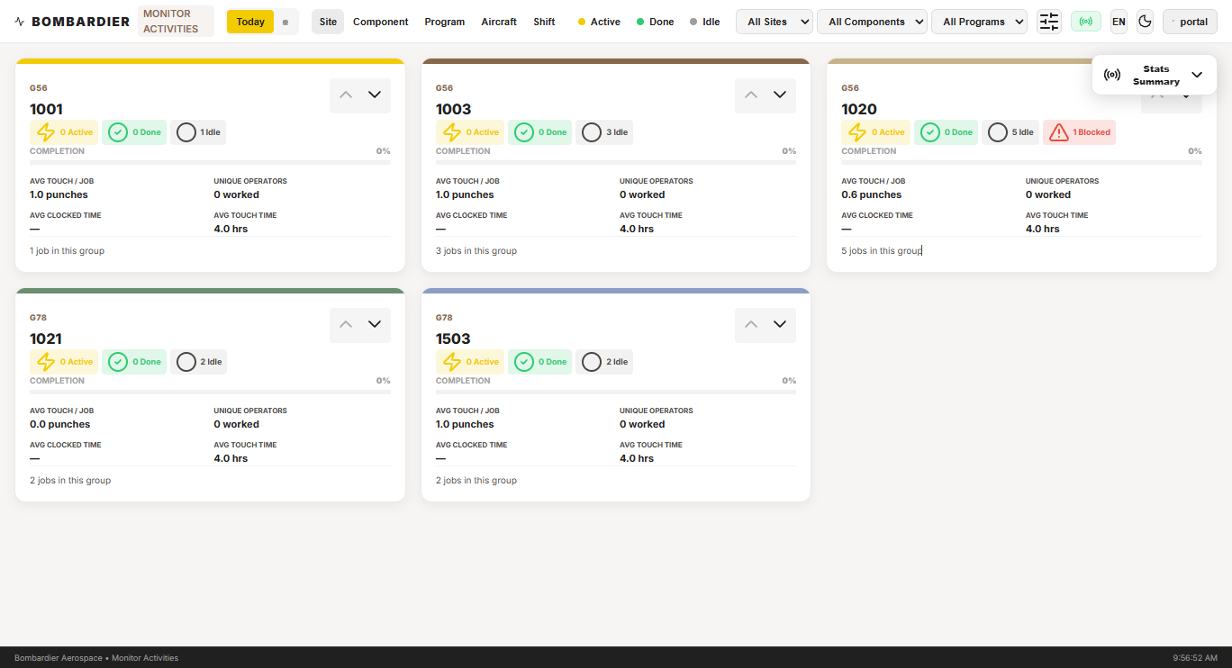The width and height of the screenshot is (1232, 668).
Task: Toggle the green live broadcast indicator
Action: tap(1086, 22)
